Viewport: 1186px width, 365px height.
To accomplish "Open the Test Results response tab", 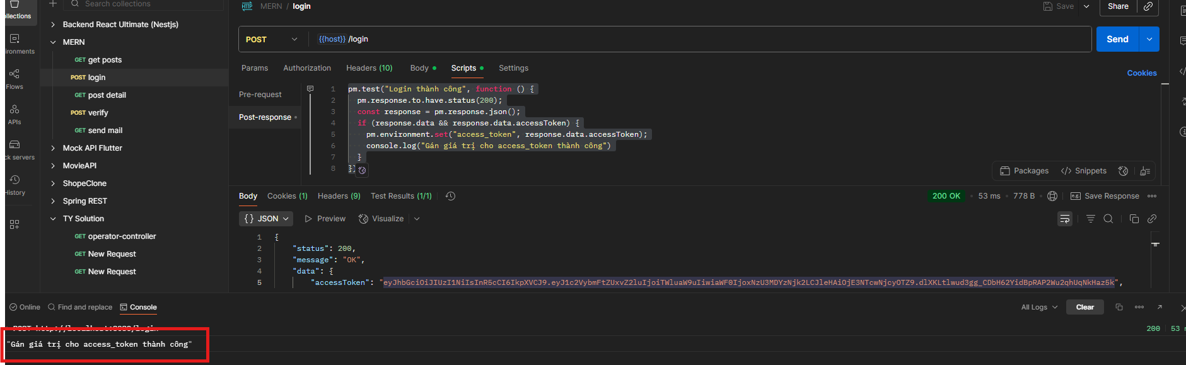I will click(401, 196).
